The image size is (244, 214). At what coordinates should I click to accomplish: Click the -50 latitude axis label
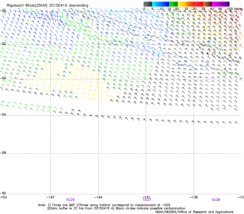point(3,11)
